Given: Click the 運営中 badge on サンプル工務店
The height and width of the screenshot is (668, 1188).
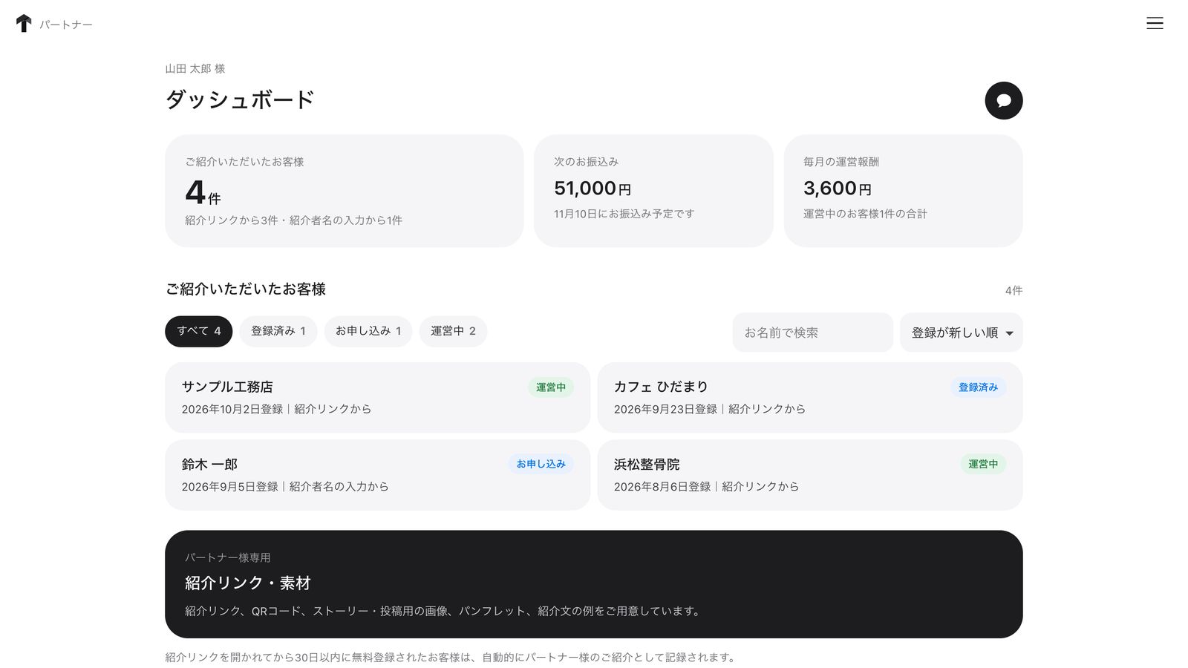Looking at the screenshot, I should click(550, 387).
